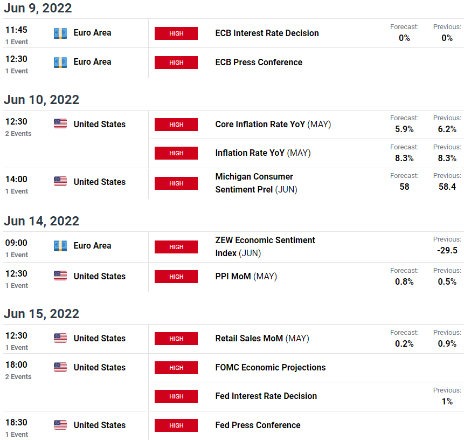Open the ECB Interest Rate Decision event

point(267,33)
